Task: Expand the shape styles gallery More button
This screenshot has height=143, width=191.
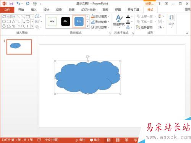Action: tap(87, 26)
